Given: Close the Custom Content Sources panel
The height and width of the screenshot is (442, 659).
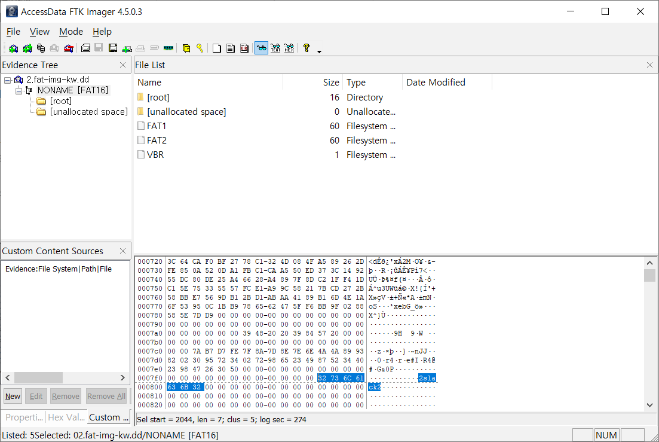Looking at the screenshot, I should click(x=122, y=251).
